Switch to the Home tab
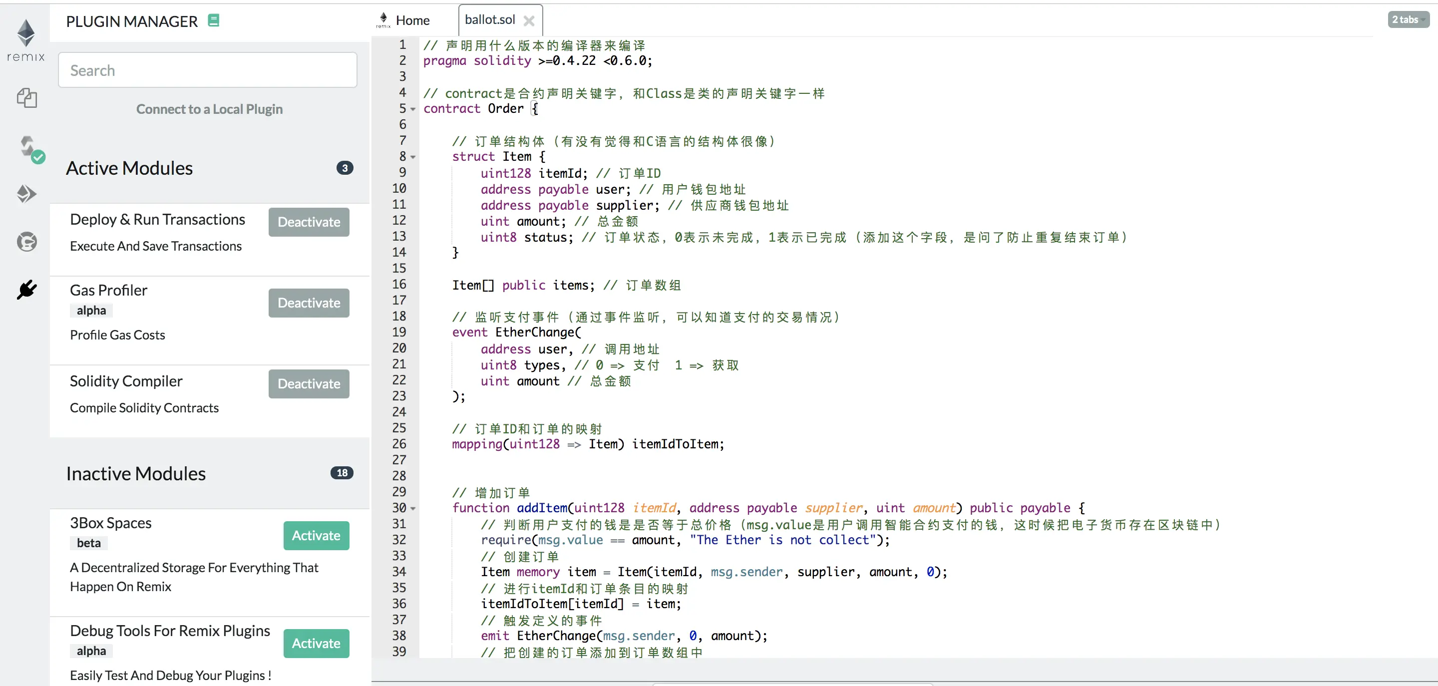Image resolution: width=1438 pixels, height=686 pixels. click(x=412, y=20)
